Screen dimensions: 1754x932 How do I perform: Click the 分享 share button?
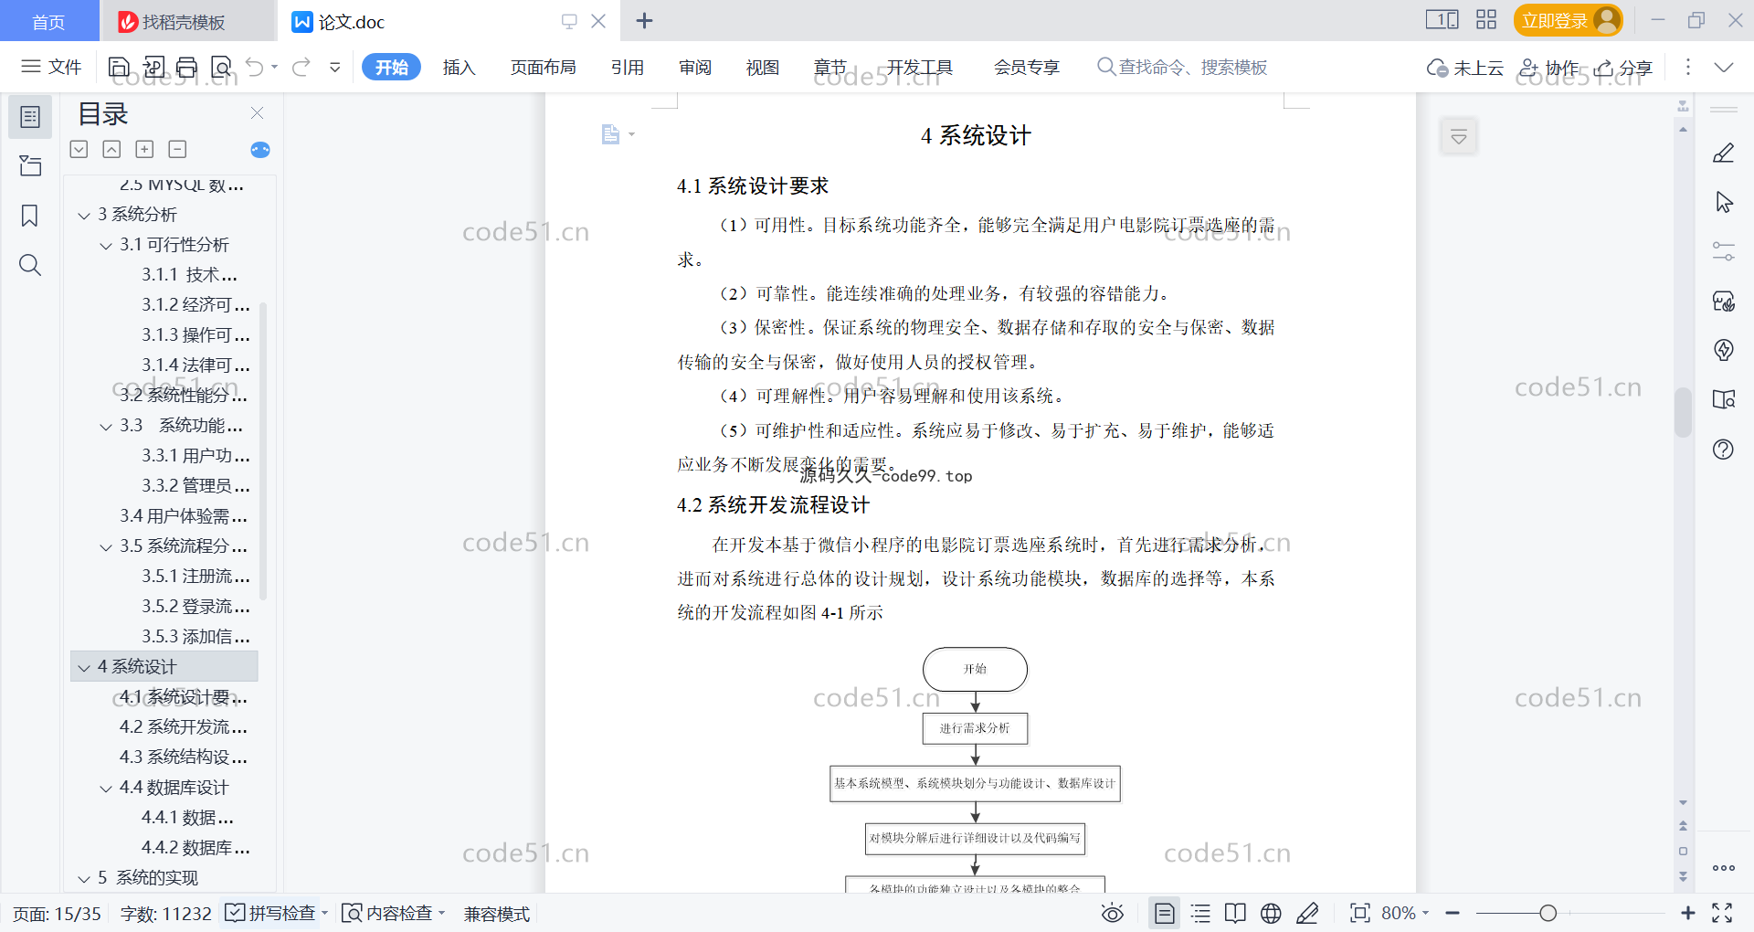1622,68
